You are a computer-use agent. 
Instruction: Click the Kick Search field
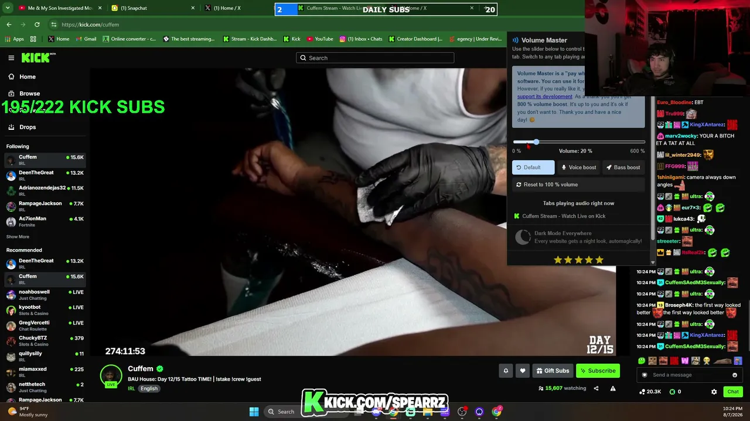[375, 58]
